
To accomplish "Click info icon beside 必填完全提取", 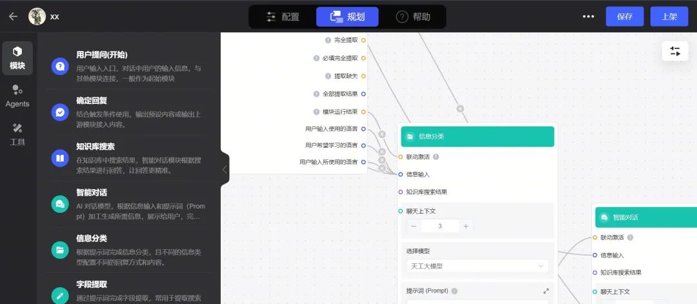I will click(x=316, y=58).
